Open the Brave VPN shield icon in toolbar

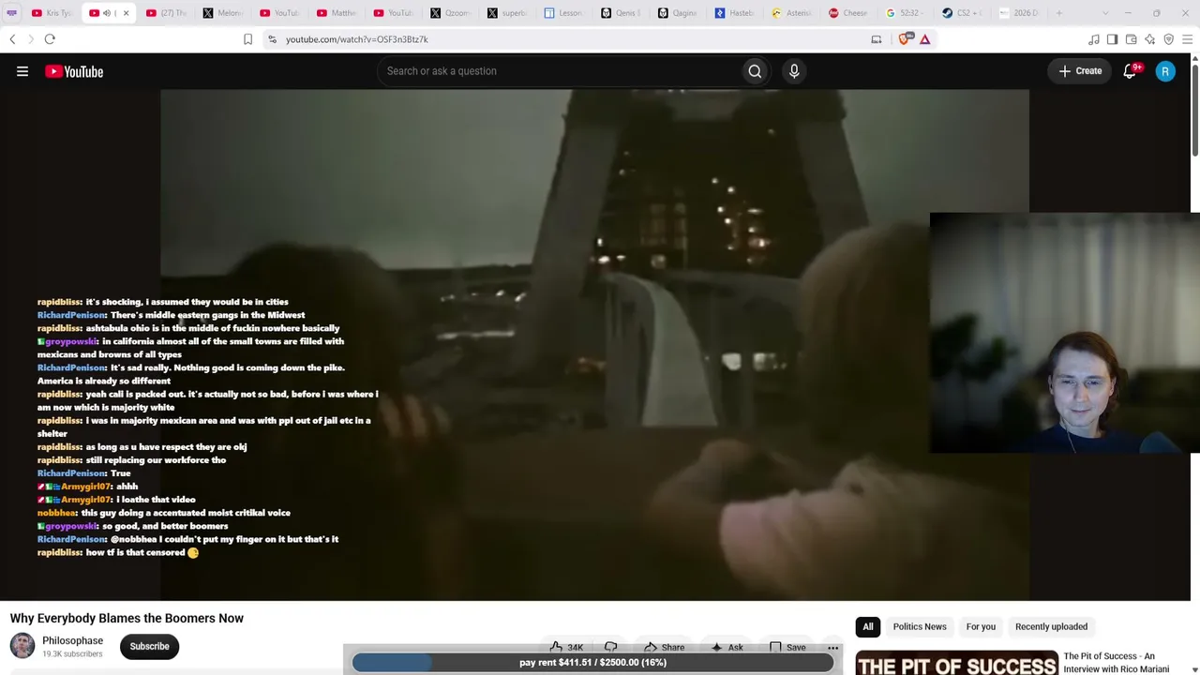1168,39
